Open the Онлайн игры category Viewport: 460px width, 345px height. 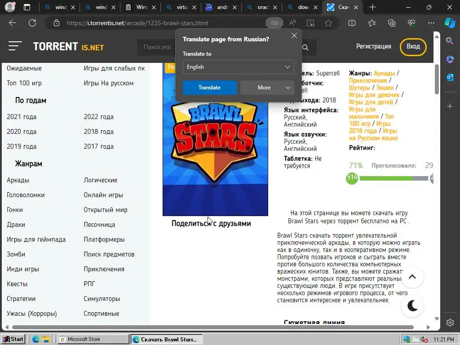[103, 195]
